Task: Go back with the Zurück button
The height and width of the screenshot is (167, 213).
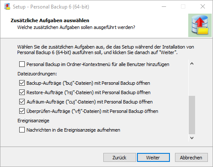Action: (120, 158)
